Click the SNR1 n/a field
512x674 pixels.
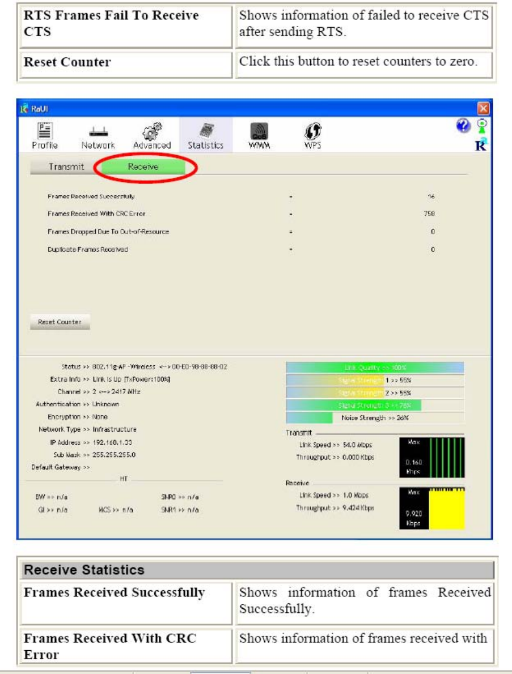coord(180,510)
